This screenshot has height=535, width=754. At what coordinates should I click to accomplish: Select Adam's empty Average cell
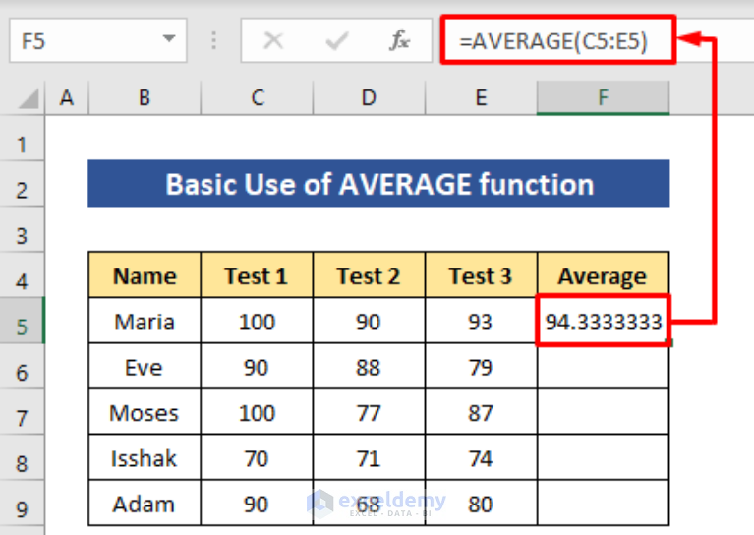point(603,503)
